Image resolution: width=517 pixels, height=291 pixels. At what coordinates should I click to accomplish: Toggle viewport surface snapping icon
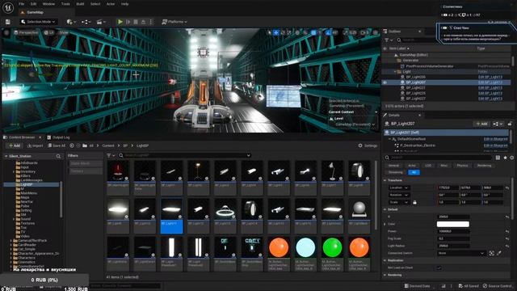[x=305, y=32]
